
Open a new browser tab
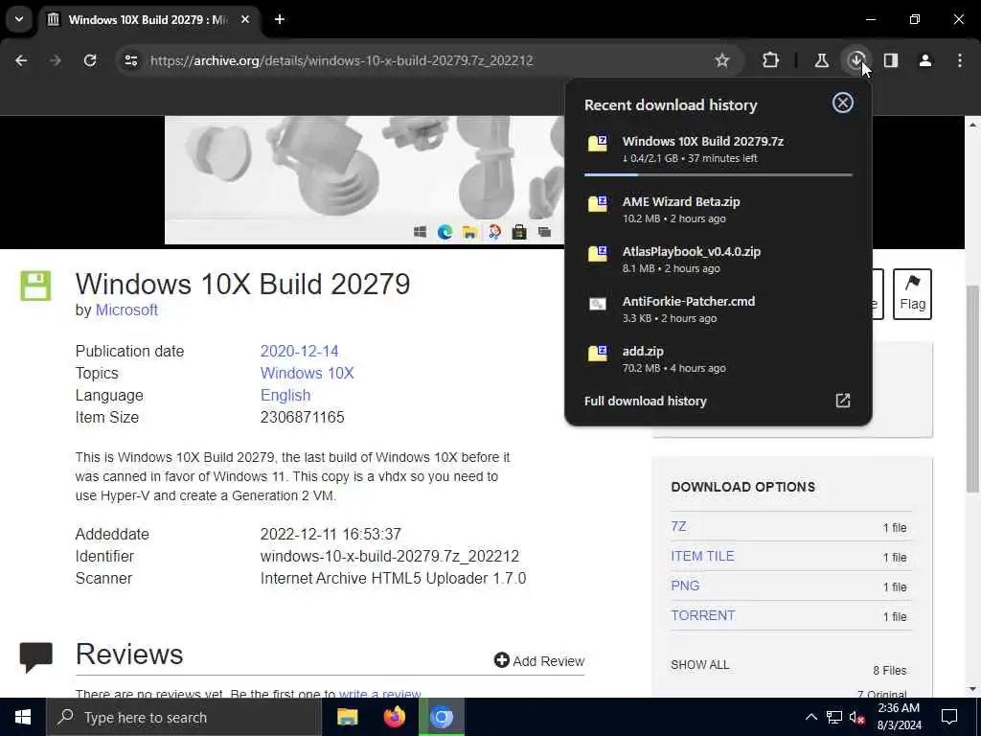[280, 19]
